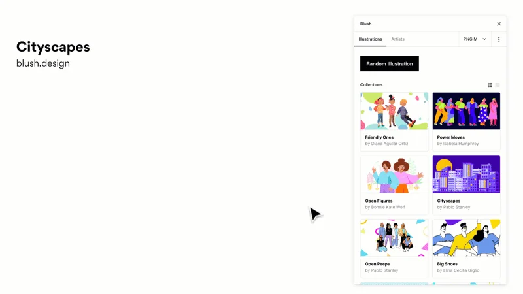Click artist name Diana Aguilar Ortiz
The image size is (523, 294).
(390, 144)
